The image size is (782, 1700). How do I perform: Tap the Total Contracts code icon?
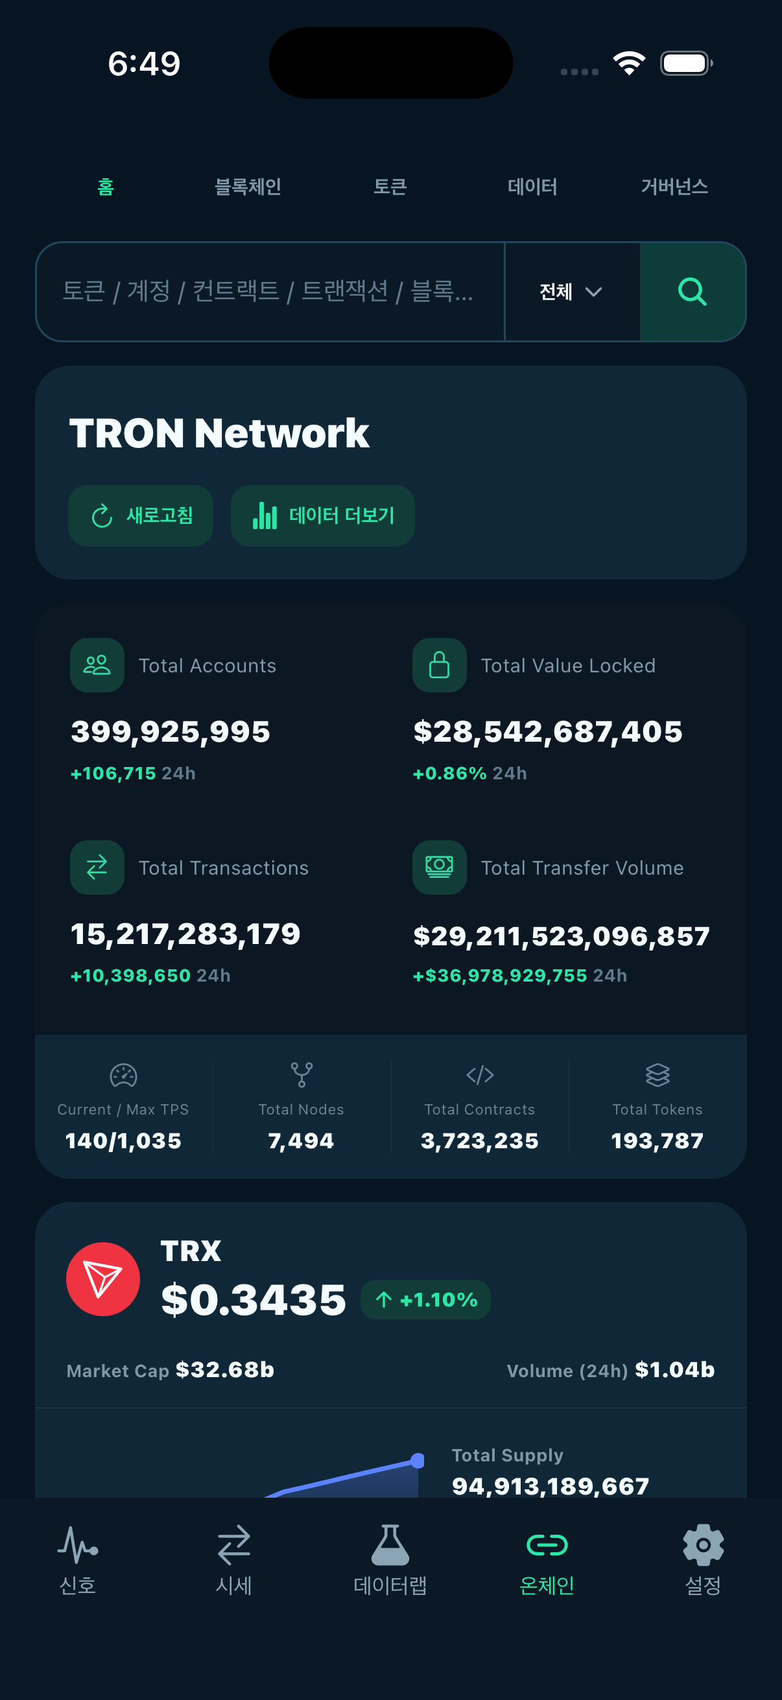480,1075
